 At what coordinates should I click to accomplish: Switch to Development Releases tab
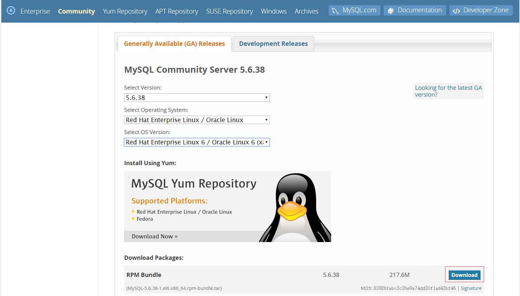coord(273,44)
